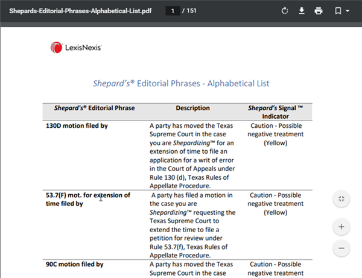Zoom out with the minus button

pyautogui.click(x=341, y=248)
